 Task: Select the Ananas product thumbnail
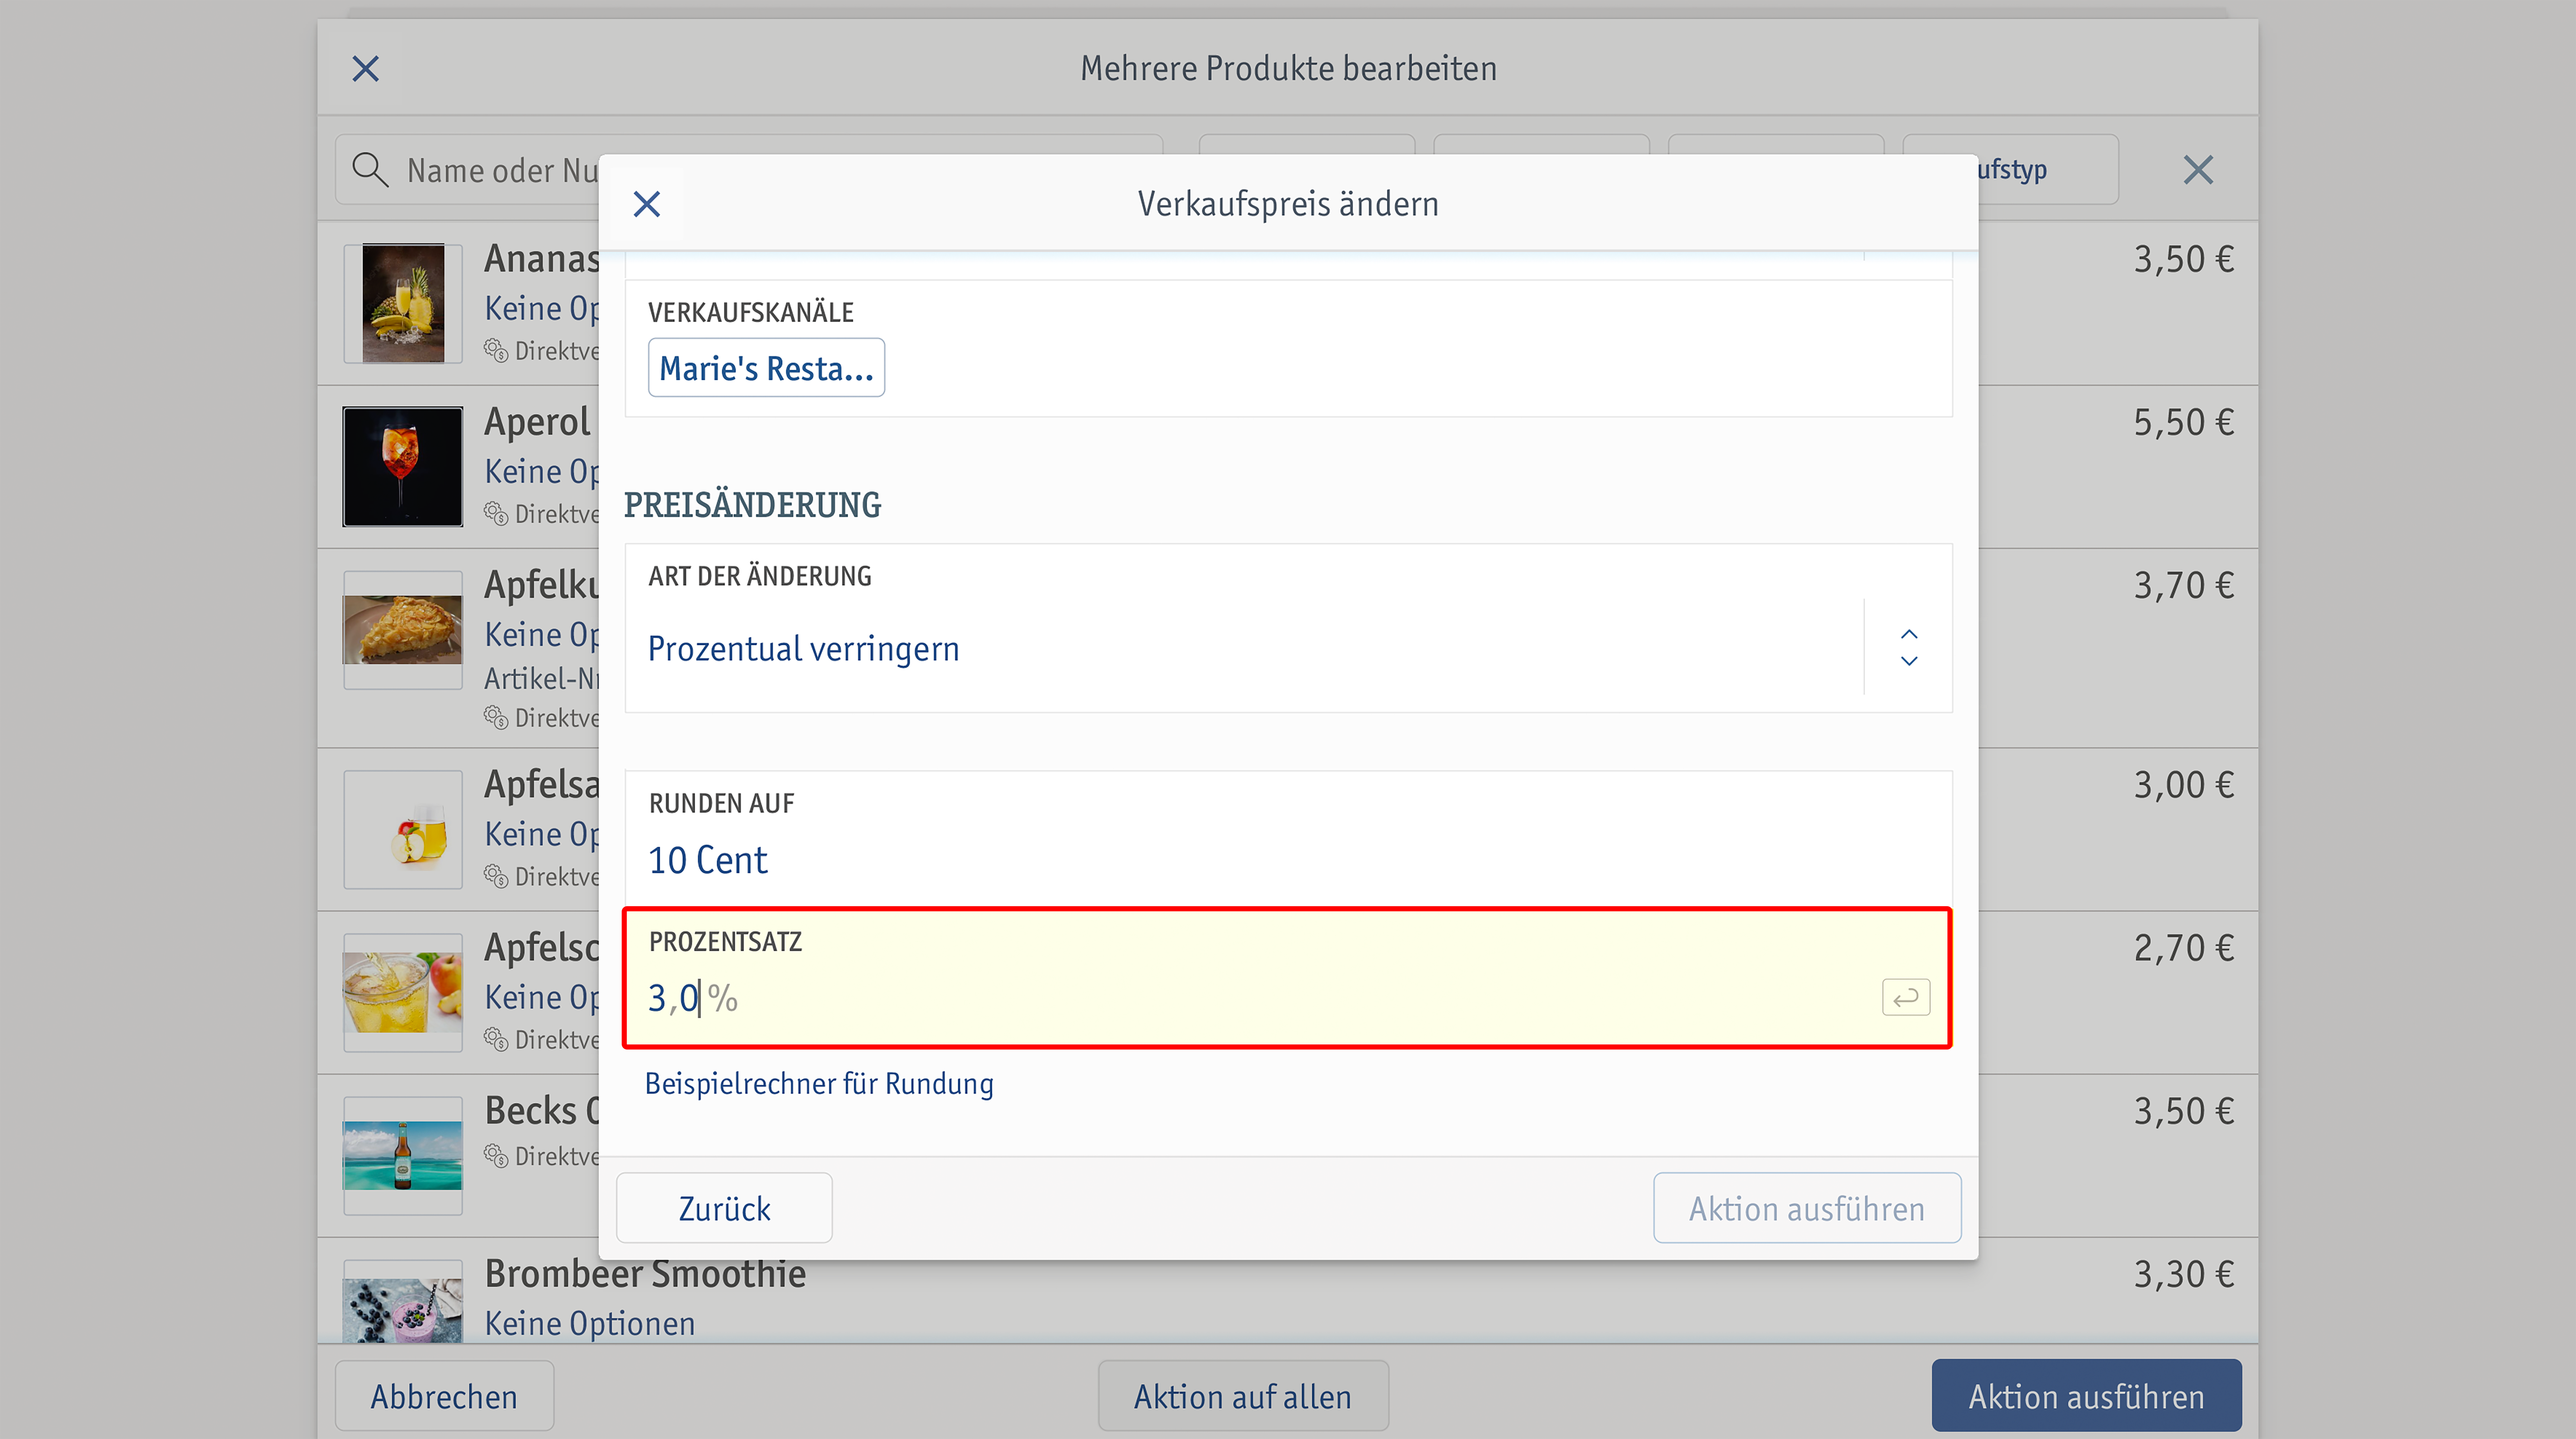[403, 303]
